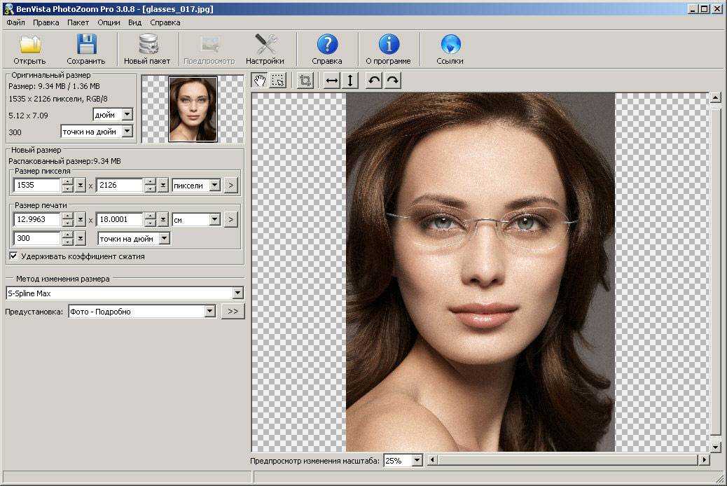This screenshot has height=486, width=727.
Task: Save image with Сохранить icon
Action: pyautogui.click(x=86, y=49)
